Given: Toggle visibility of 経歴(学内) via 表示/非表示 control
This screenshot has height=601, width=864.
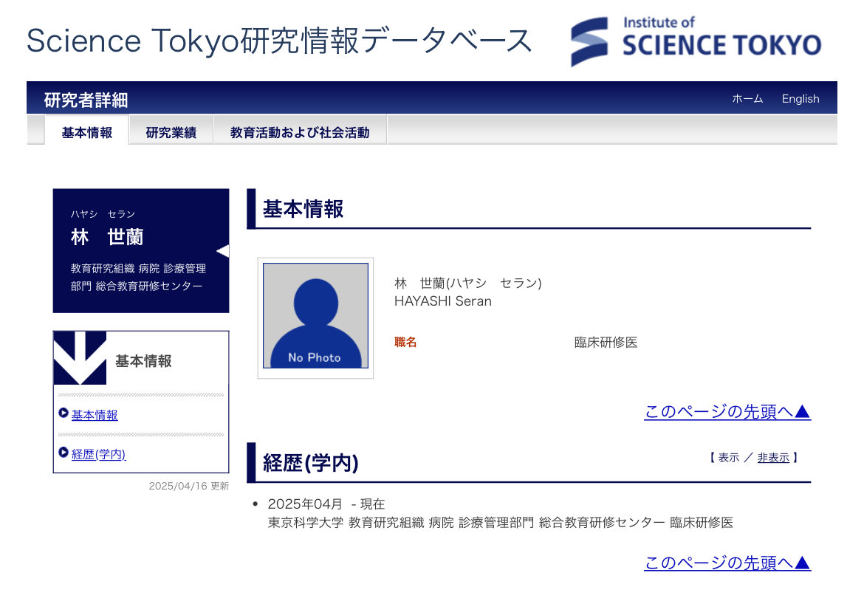Looking at the screenshot, I should 750,457.
